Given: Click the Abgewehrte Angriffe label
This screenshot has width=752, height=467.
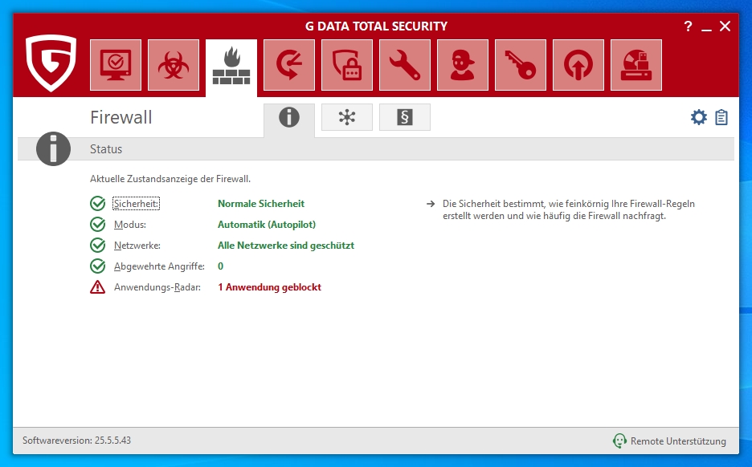Looking at the screenshot, I should [x=159, y=266].
